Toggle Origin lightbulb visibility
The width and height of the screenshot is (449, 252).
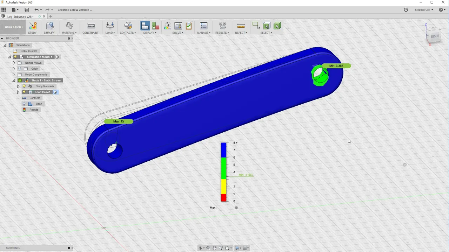tap(20, 69)
